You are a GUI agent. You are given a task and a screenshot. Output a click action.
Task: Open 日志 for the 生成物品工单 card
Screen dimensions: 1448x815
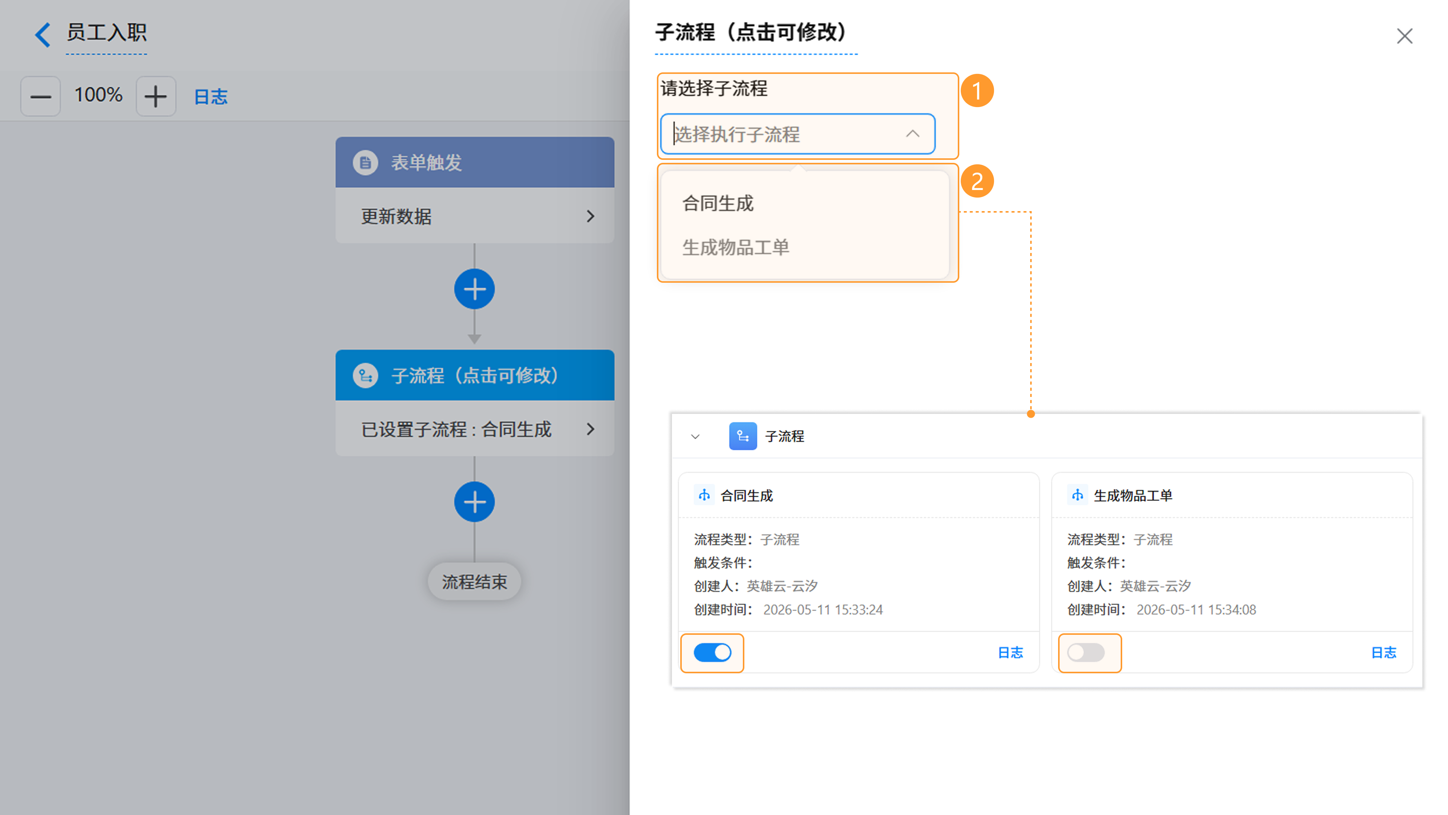click(x=1384, y=653)
